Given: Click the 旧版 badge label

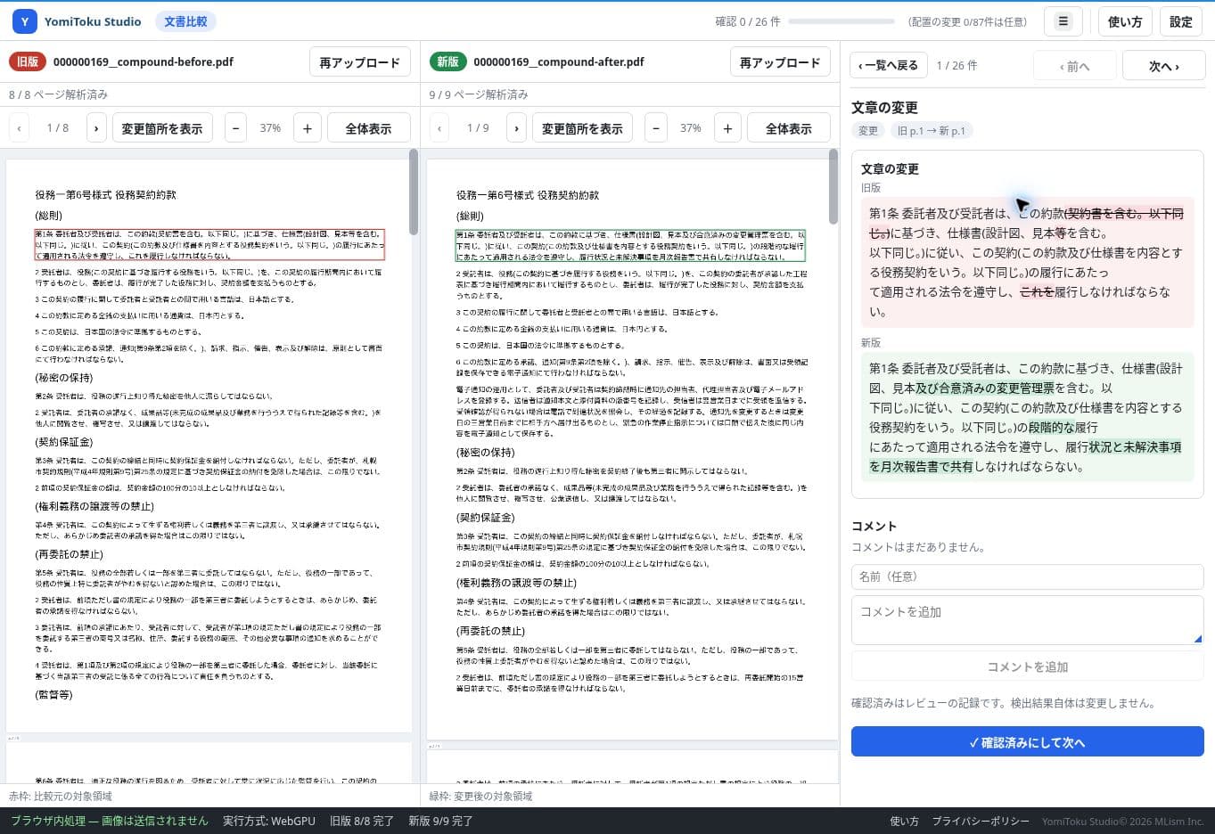Looking at the screenshot, I should [28, 61].
